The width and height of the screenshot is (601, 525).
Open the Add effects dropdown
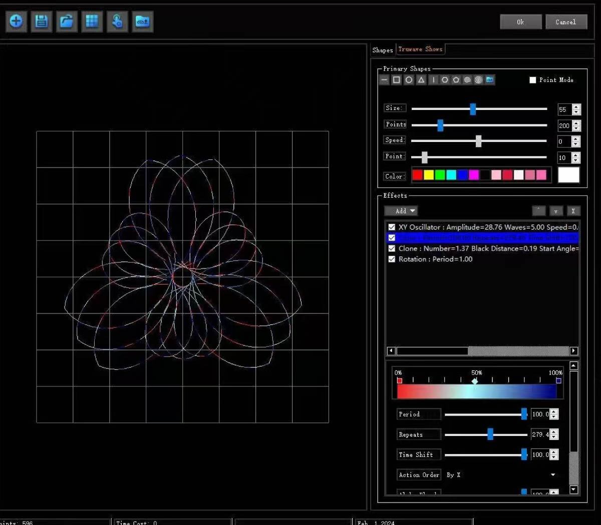click(x=401, y=211)
